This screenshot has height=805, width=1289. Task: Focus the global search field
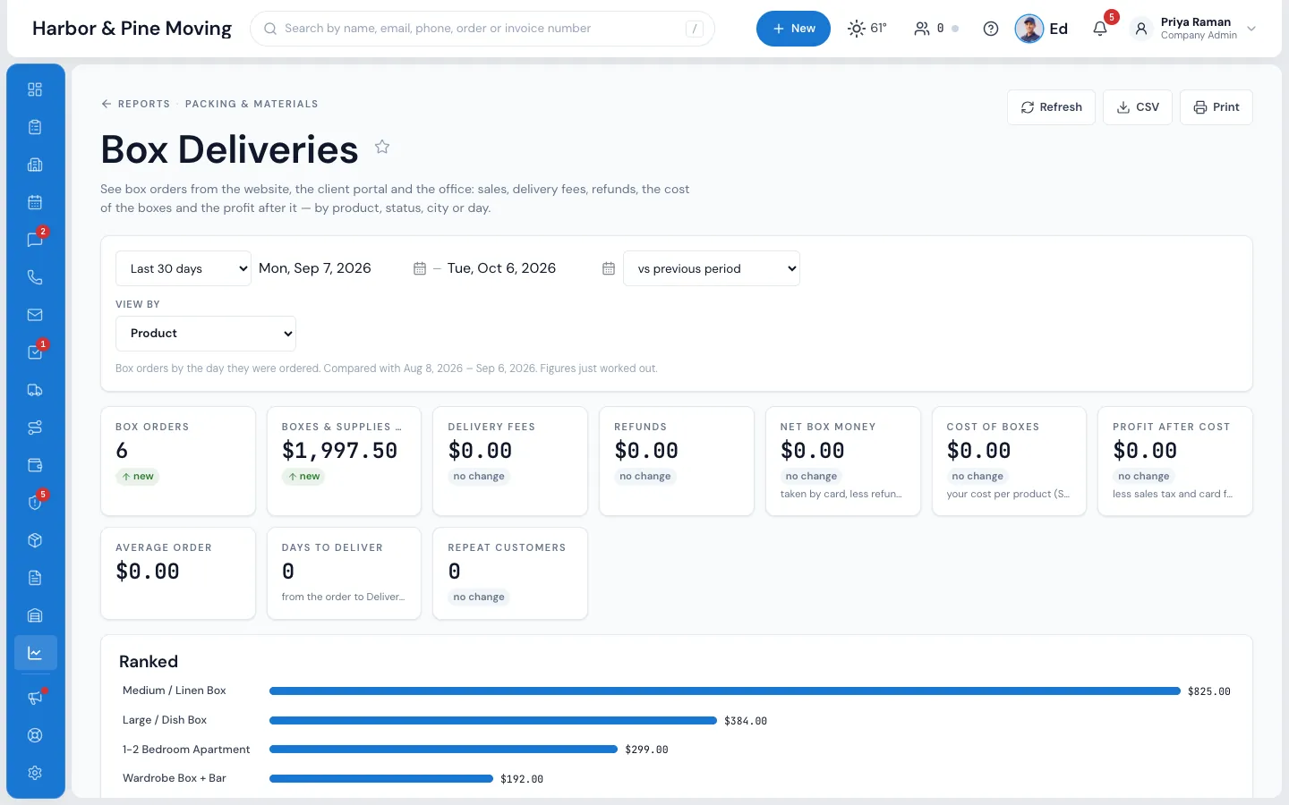(x=482, y=29)
